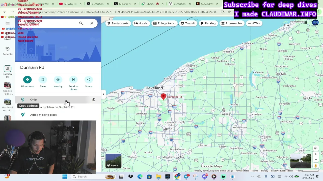This screenshot has width=323, height=181.
Task: Click Add a missing place
Action: point(44,115)
